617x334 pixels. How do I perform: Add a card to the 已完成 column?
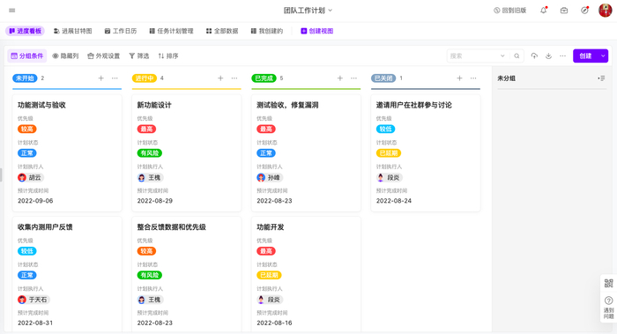(x=340, y=78)
